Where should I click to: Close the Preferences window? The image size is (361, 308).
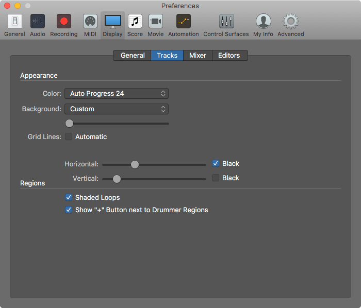click(7, 6)
